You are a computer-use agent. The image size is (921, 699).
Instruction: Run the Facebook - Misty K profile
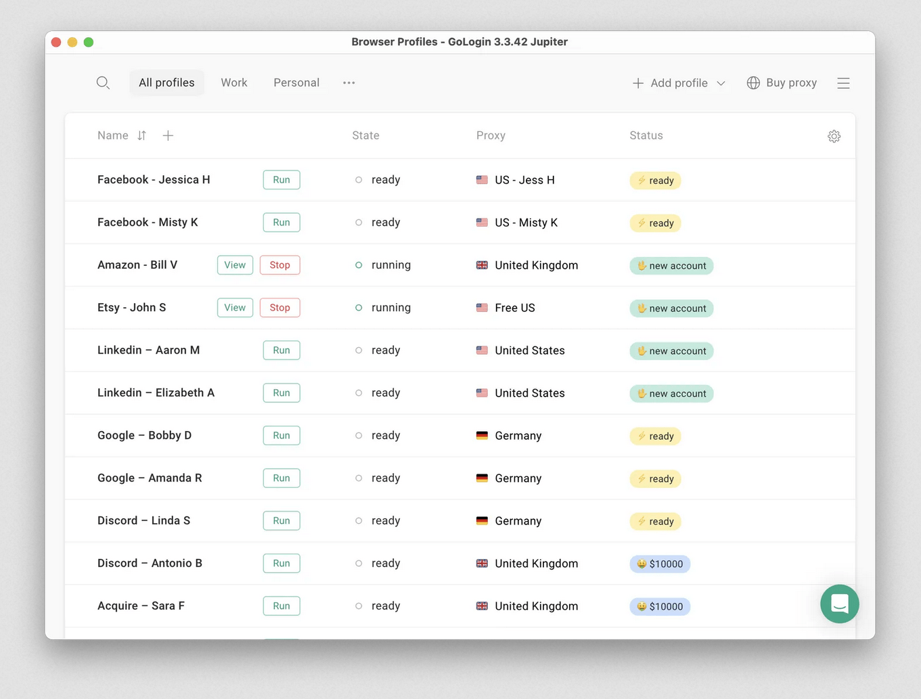point(282,223)
